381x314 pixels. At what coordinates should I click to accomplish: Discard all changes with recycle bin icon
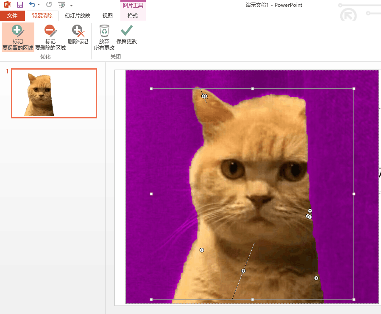click(x=104, y=37)
